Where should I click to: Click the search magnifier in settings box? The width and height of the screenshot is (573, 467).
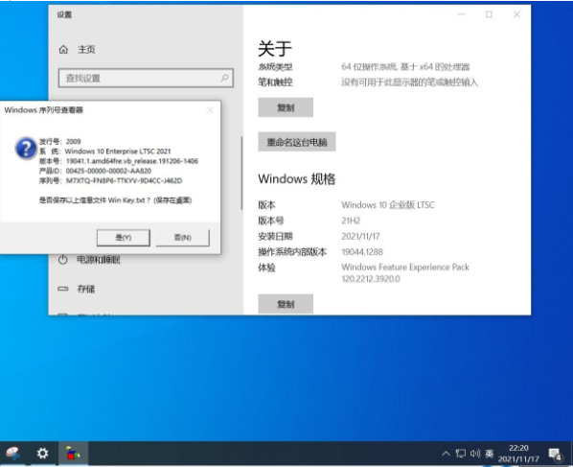(x=224, y=78)
